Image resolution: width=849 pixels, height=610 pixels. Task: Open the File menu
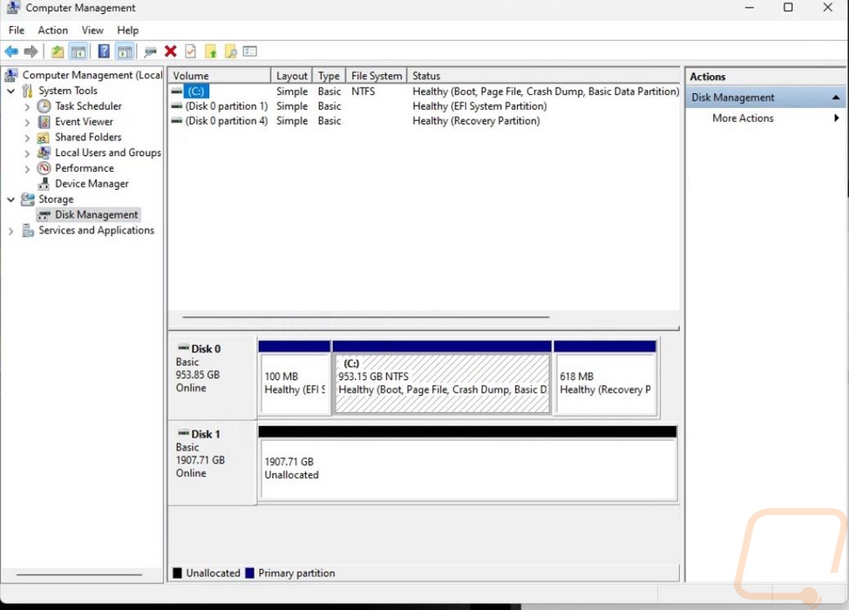pos(17,30)
